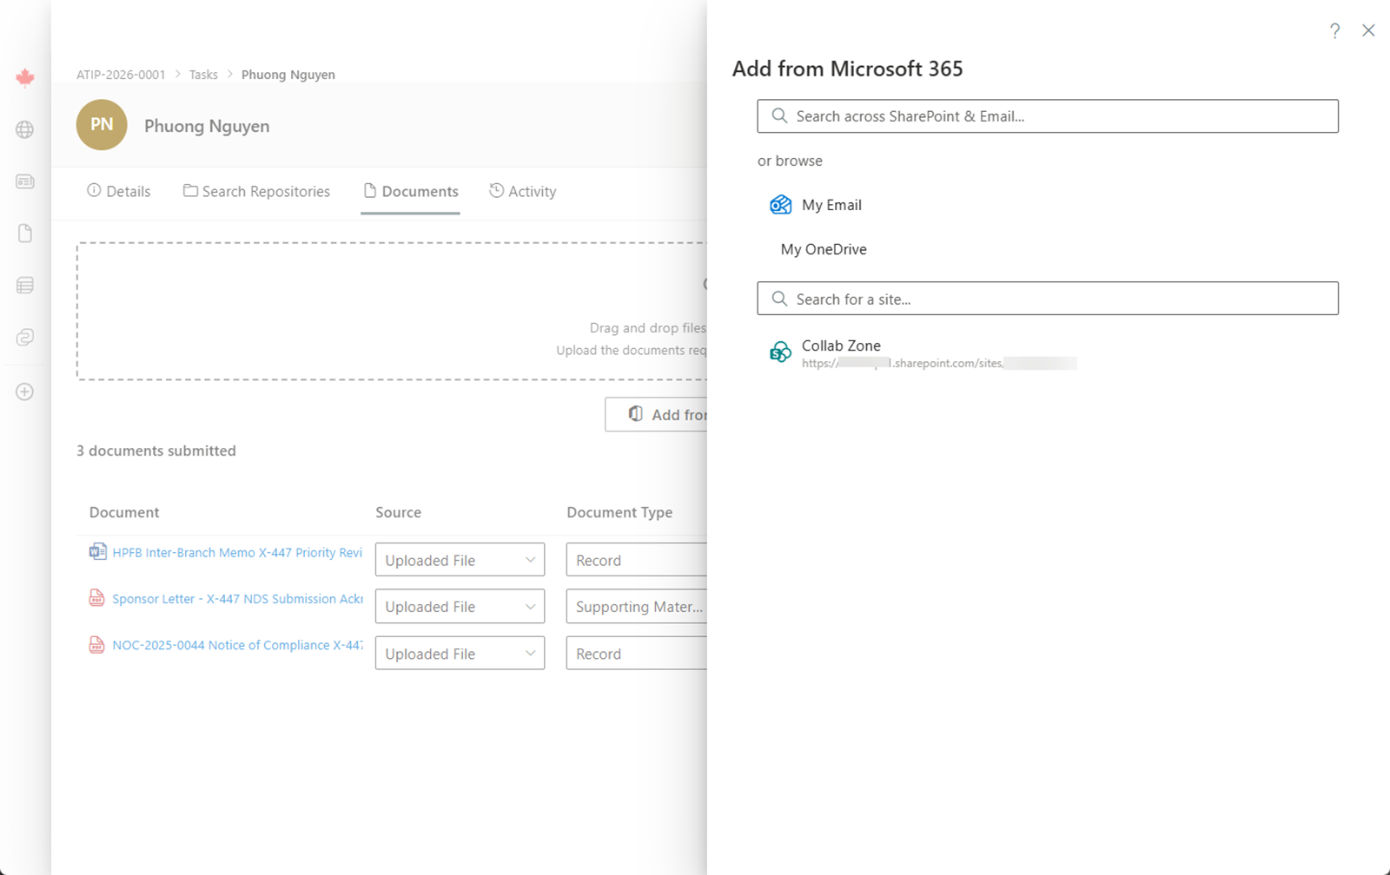Click the plus icon in the sidebar
Viewport: 1390px width, 875px height.
pyautogui.click(x=24, y=391)
